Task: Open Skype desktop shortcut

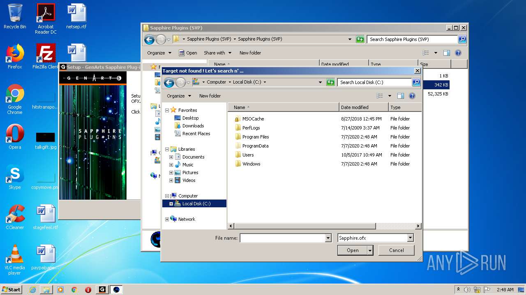Action: (x=15, y=177)
